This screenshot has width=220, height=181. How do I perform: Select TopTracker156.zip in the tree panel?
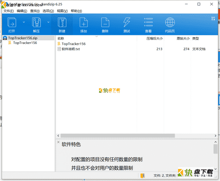23,38
